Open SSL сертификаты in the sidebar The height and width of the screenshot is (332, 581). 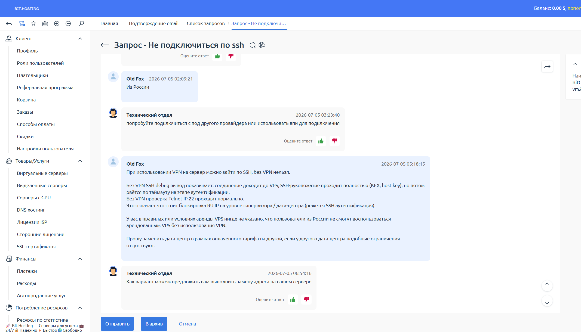click(x=36, y=247)
